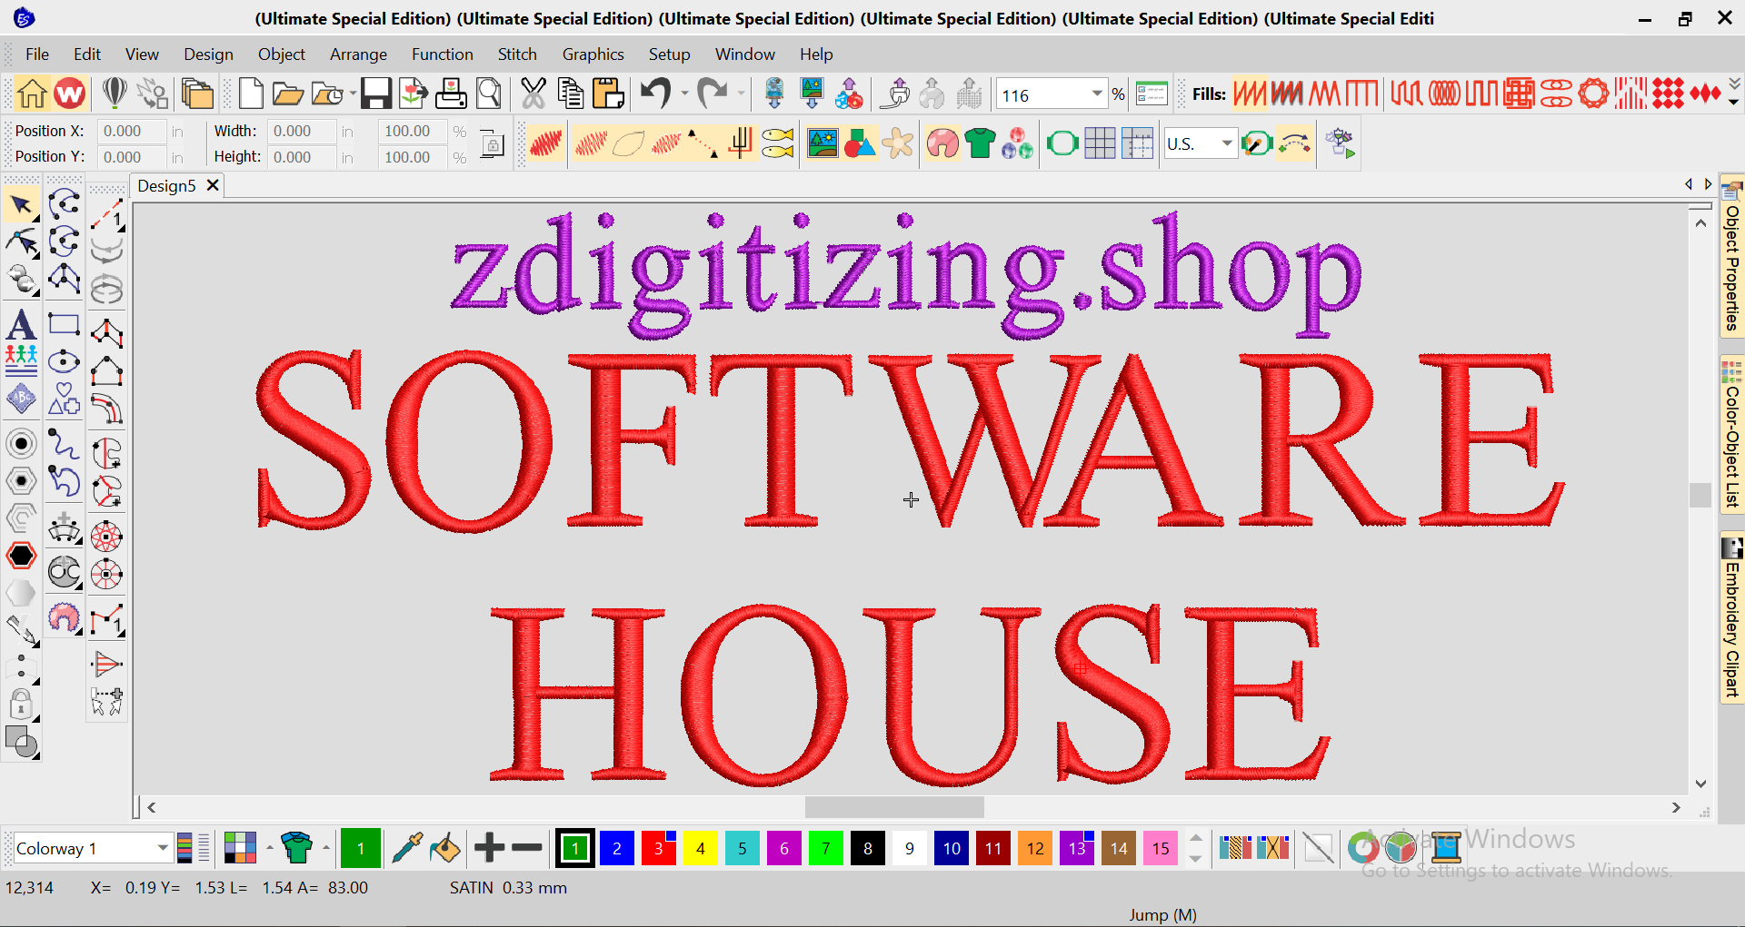Open the Stitch menu
1745x927 pixels.
(517, 54)
